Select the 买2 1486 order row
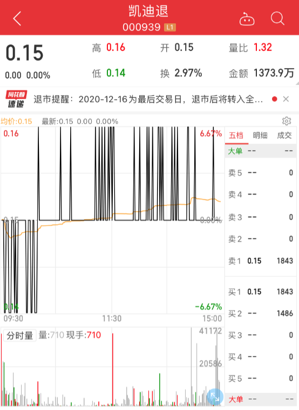 (261, 313)
